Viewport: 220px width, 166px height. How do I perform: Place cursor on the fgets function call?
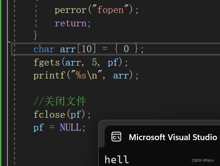click(x=47, y=62)
